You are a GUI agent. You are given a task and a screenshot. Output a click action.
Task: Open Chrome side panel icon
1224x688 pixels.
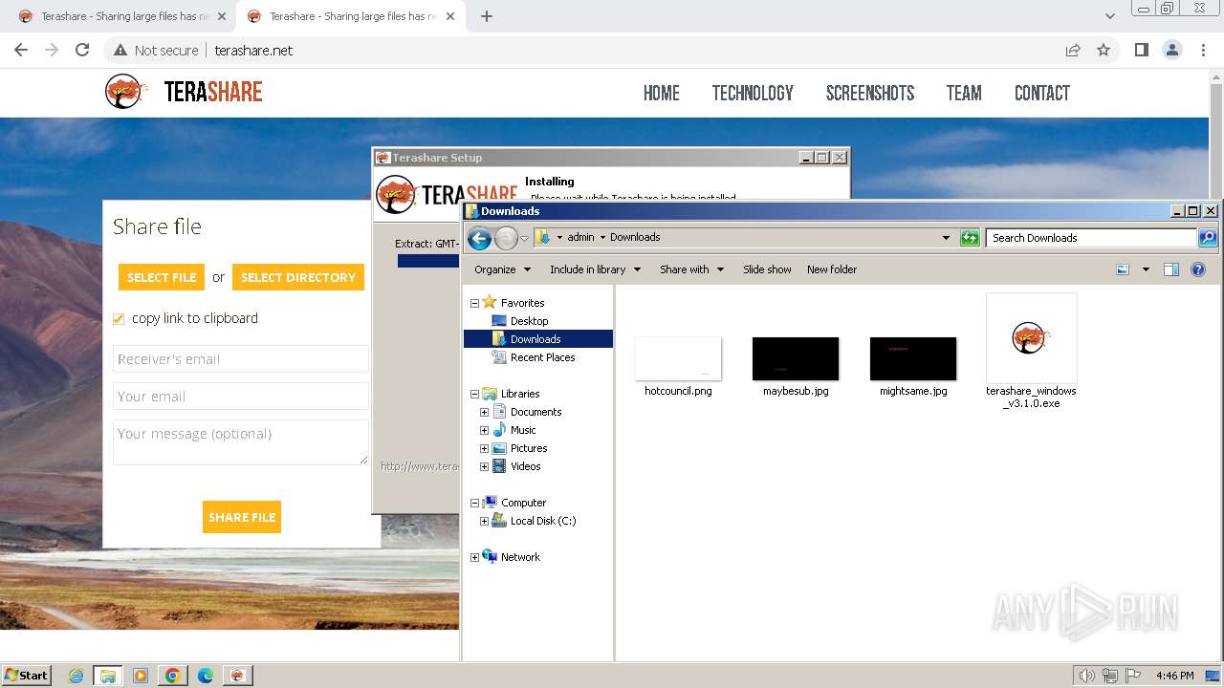pos(1141,50)
